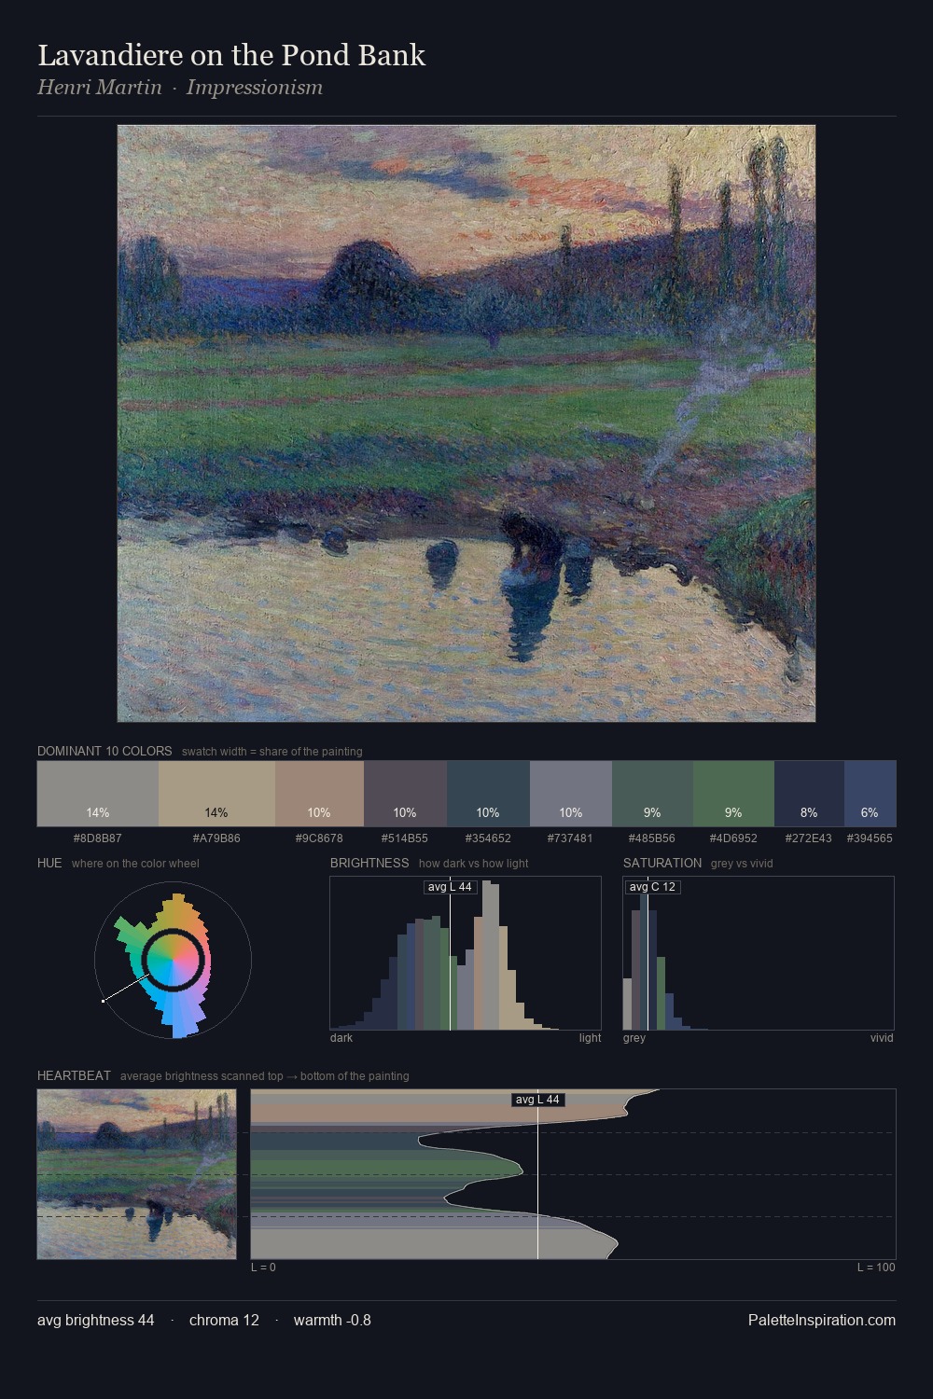This screenshot has height=1399, width=933.
Task: Click the #354652 slate swatch
Action: click(x=488, y=794)
